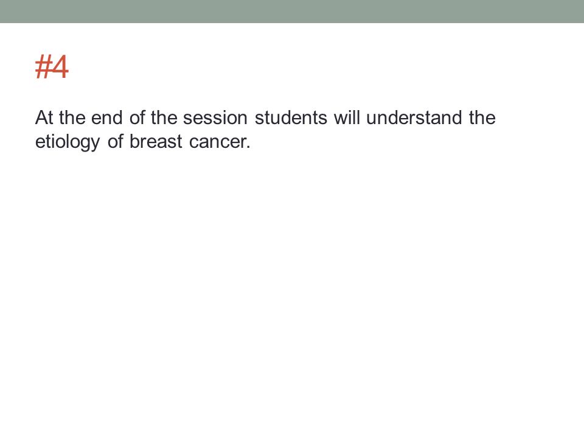This screenshot has width=584, height=438.
Task: Click the word "students" in the sentence
Action: coord(291,117)
